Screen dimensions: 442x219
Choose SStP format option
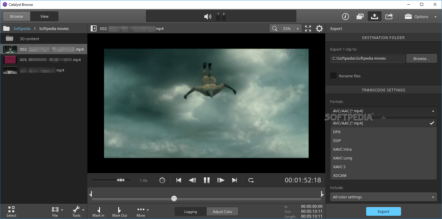(x=383, y=140)
